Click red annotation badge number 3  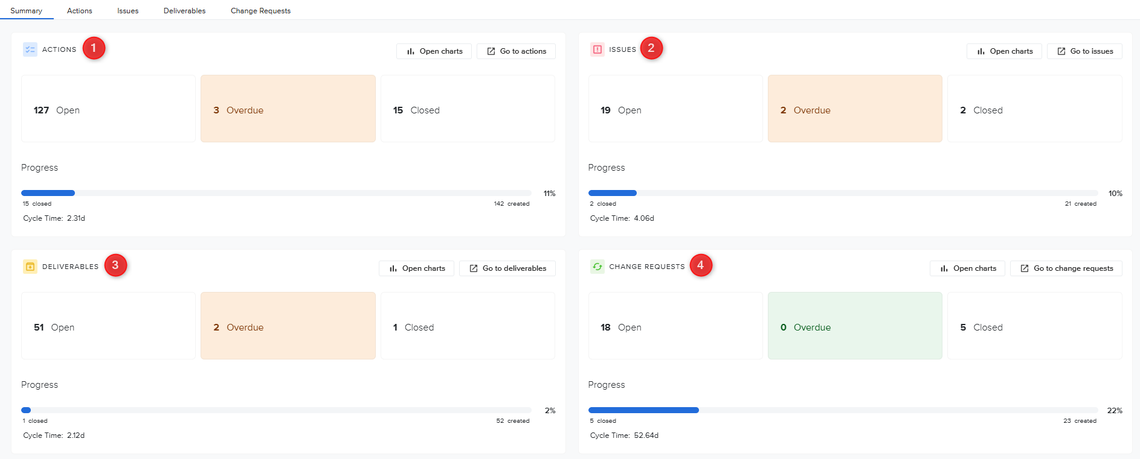(115, 265)
